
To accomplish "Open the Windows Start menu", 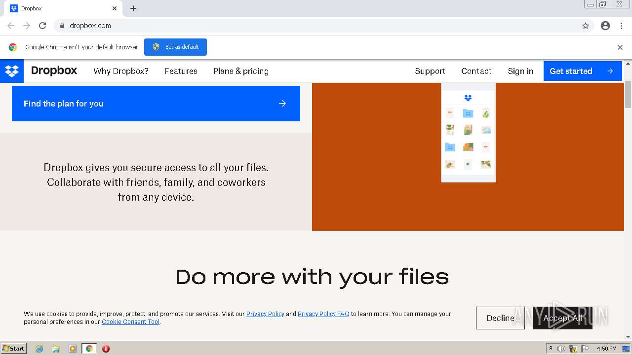I will pyautogui.click(x=13, y=349).
